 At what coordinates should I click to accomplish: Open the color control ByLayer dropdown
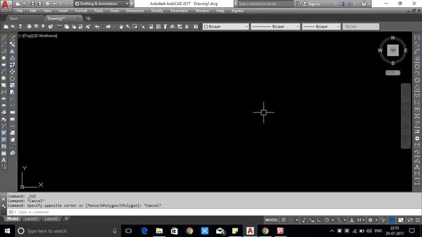[x=226, y=26]
